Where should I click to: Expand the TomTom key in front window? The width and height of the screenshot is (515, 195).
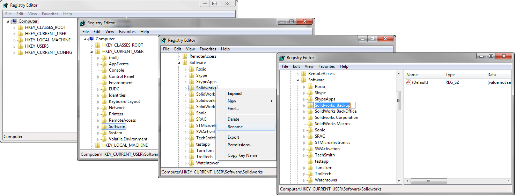(304, 168)
